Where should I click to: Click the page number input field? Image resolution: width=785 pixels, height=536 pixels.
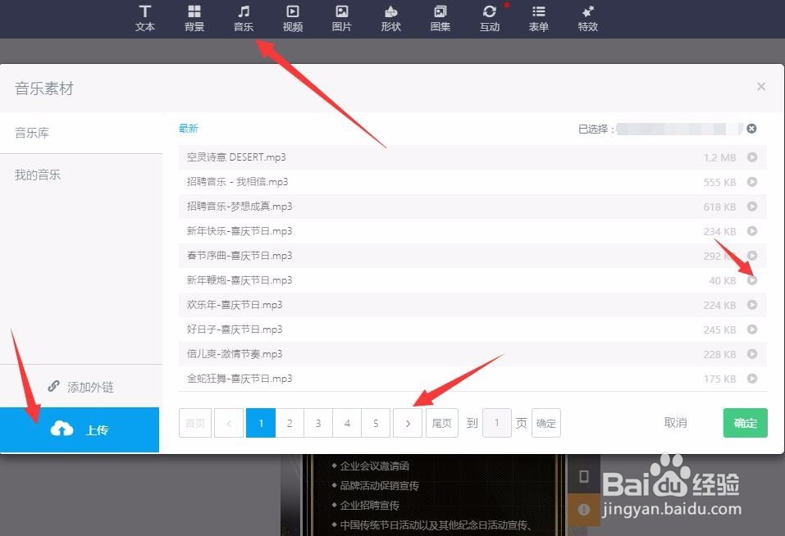tap(496, 423)
